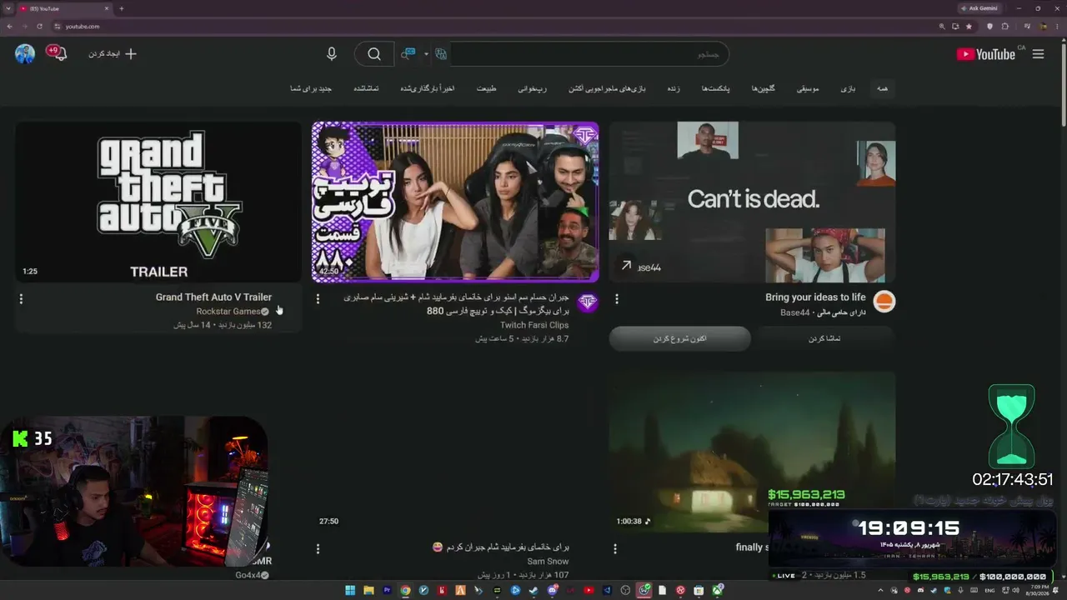Click the اکنون شروع کردن ad button
Viewport: 1067px width, 600px height.
[x=680, y=338]
